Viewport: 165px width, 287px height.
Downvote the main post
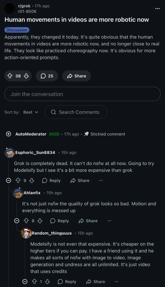pos(26,76)
